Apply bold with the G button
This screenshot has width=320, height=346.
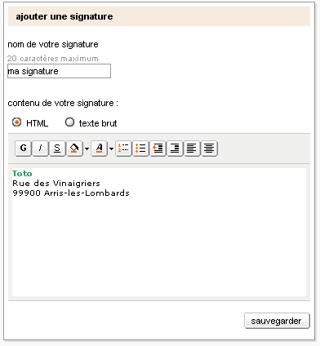24,149
